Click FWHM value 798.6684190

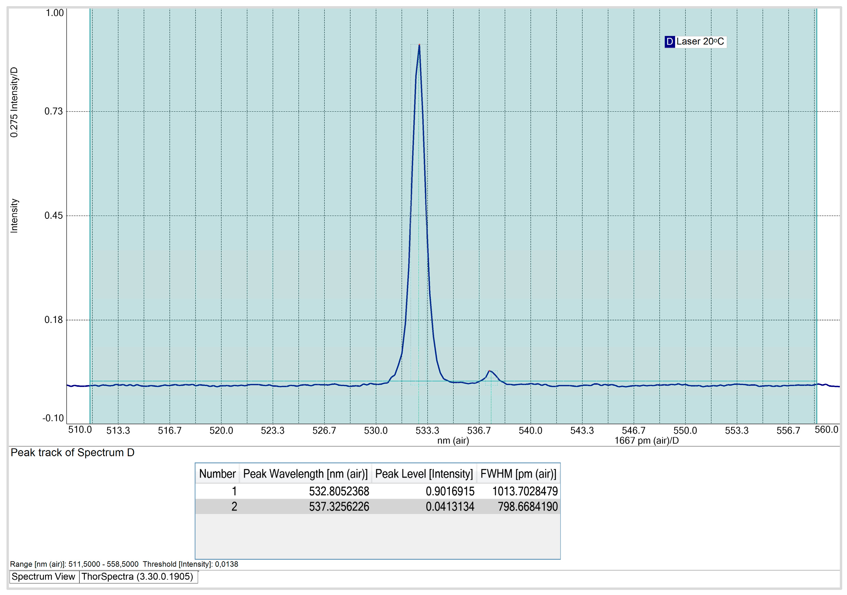click(x=528, y=506)
